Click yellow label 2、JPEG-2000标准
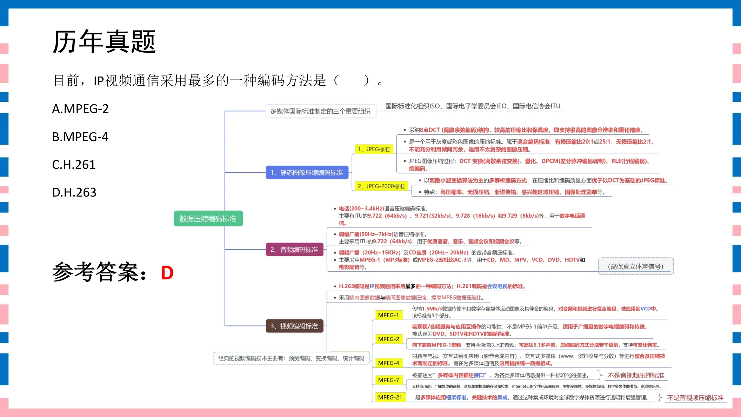This screenshot has width=741, height=417. pos(381,186)
